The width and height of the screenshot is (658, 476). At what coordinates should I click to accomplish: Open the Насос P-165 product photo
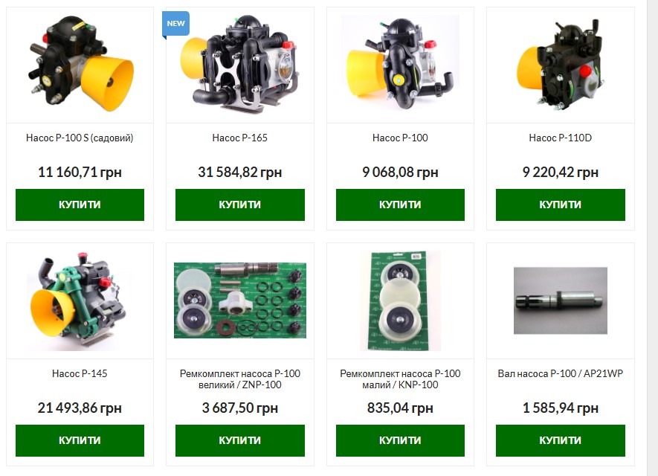(240, 65)
